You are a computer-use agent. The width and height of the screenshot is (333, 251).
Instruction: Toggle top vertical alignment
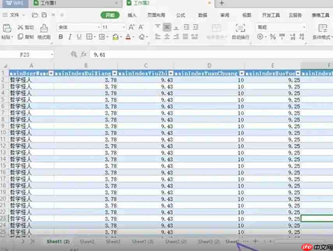pyautogui.click(x=158, y=27)
